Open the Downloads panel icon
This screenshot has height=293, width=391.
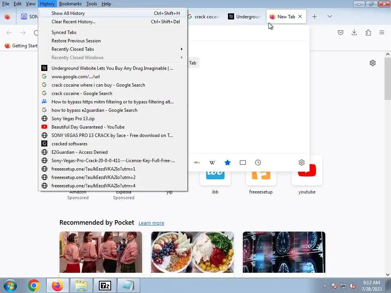(x=354, y=32)
